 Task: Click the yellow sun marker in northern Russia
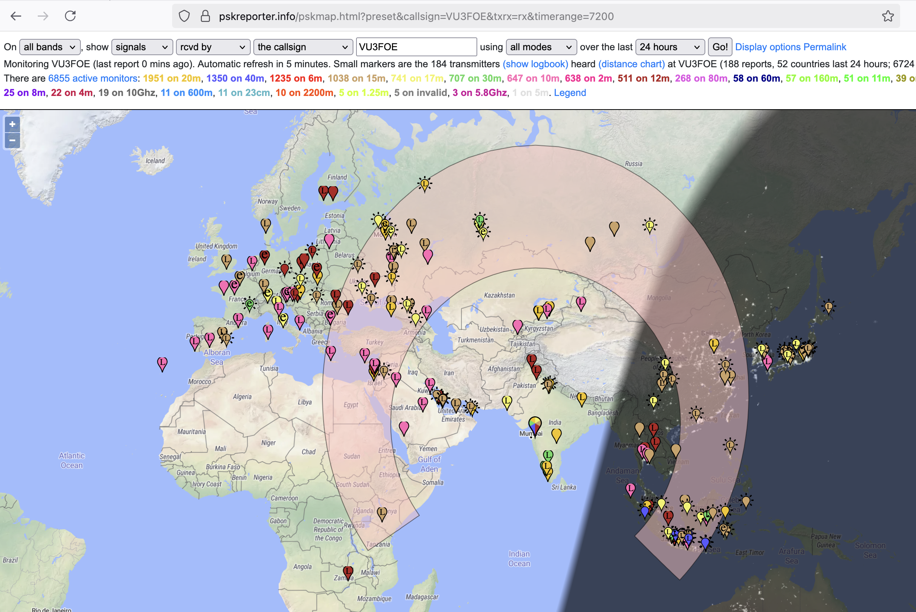(x=424, y=184)
